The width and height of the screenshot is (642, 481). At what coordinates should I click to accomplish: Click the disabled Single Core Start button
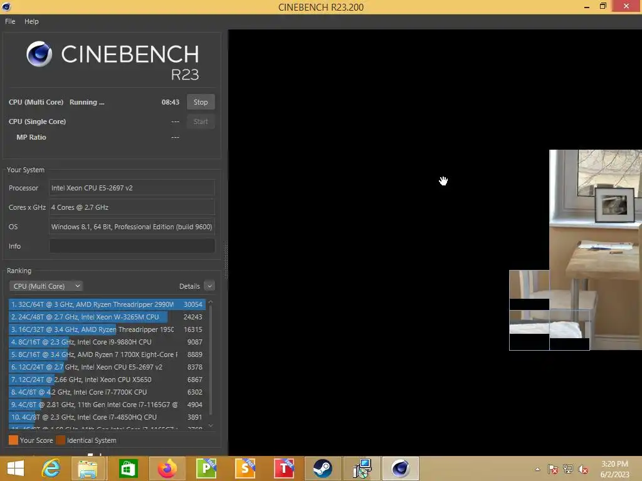(x=201, y=122)
